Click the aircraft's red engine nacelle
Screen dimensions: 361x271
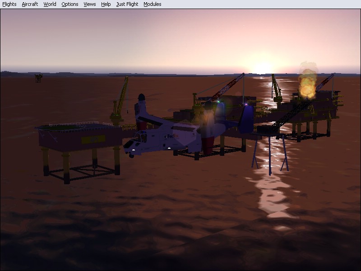pos(208,145)
